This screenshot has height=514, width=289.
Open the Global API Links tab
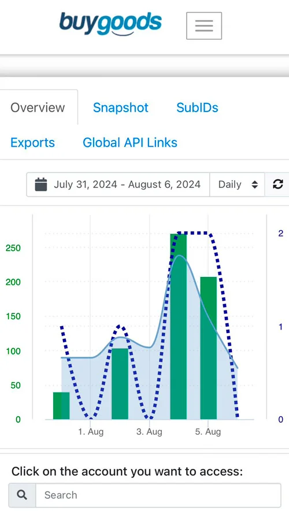point(130,143)
